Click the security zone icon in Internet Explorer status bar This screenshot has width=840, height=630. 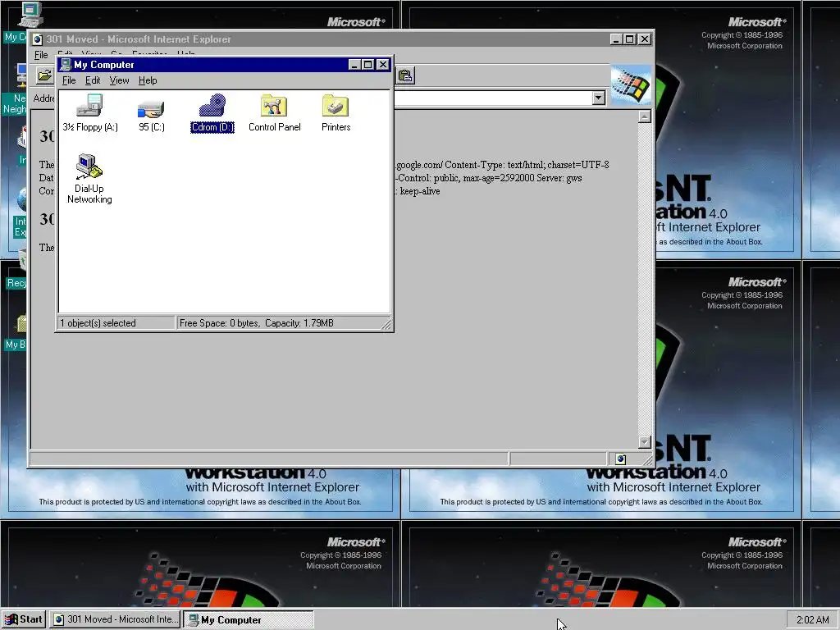tap(621, 459)
